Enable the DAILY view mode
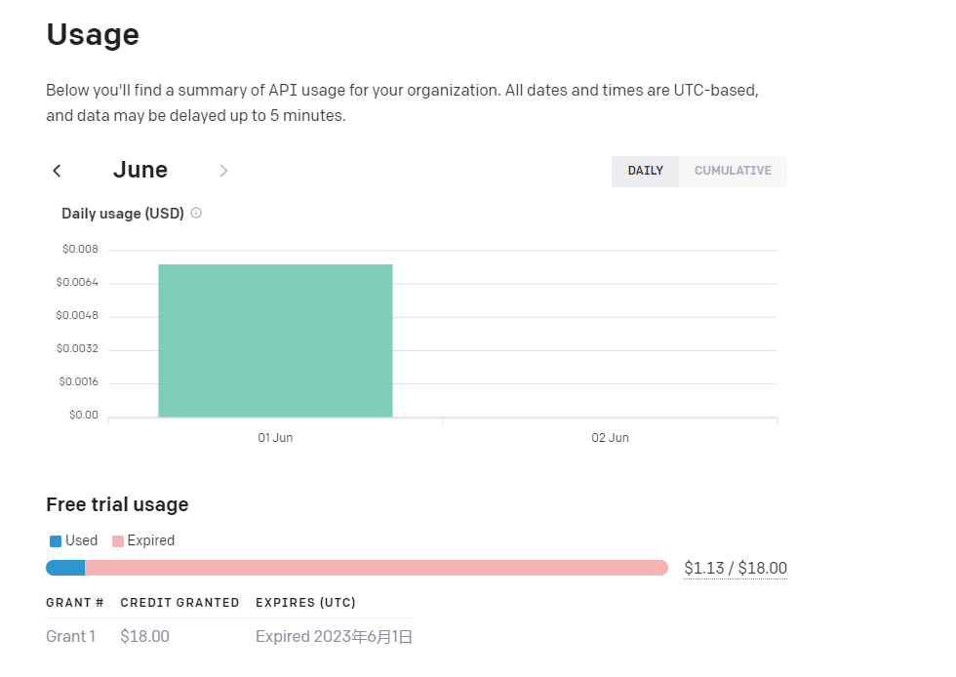Screen dimensions: 956x677 pos(645,171)
